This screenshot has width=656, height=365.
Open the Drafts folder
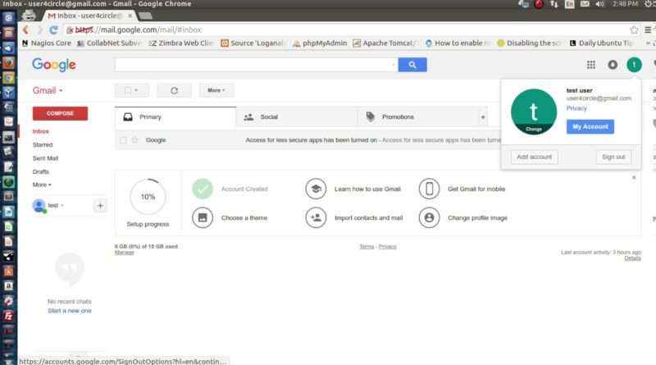(x=41, y=171)
